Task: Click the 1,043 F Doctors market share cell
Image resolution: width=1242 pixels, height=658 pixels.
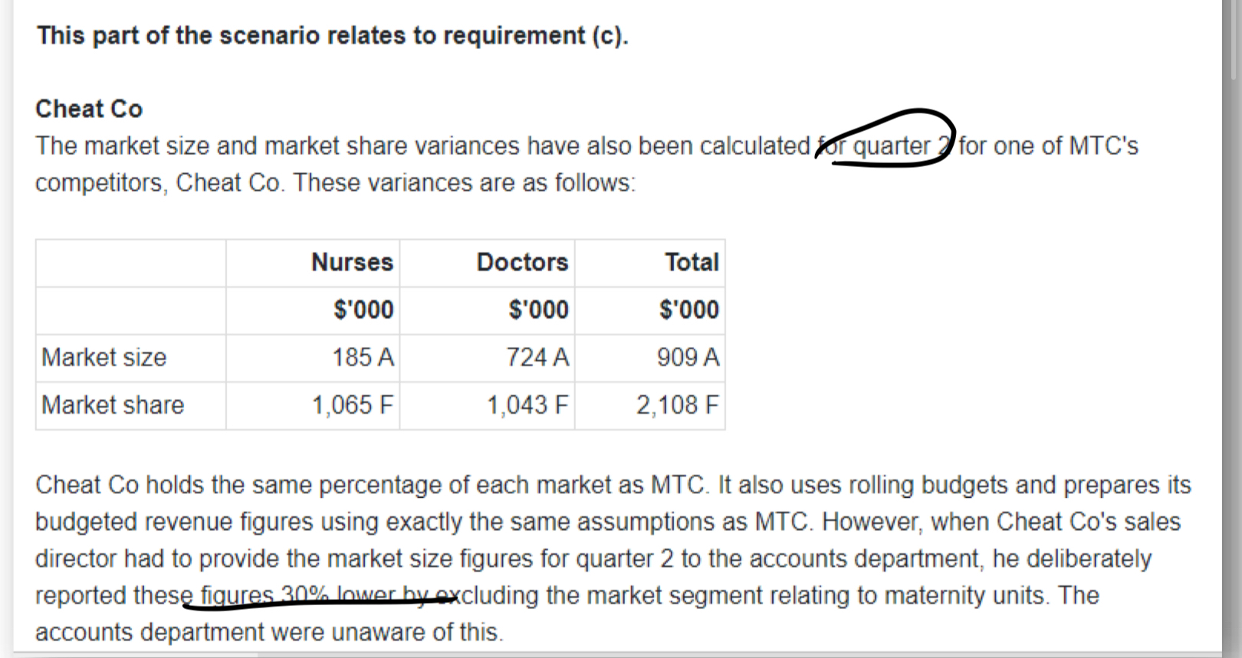Action: [x=527, y=404]
